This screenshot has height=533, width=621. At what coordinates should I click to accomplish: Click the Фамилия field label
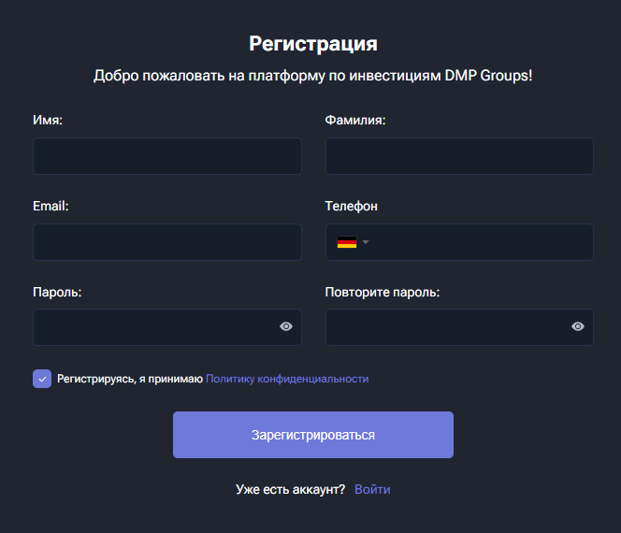tap(355, 120)
